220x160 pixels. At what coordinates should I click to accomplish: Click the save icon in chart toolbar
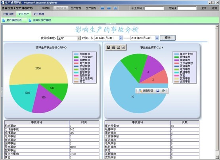[109, 48]
